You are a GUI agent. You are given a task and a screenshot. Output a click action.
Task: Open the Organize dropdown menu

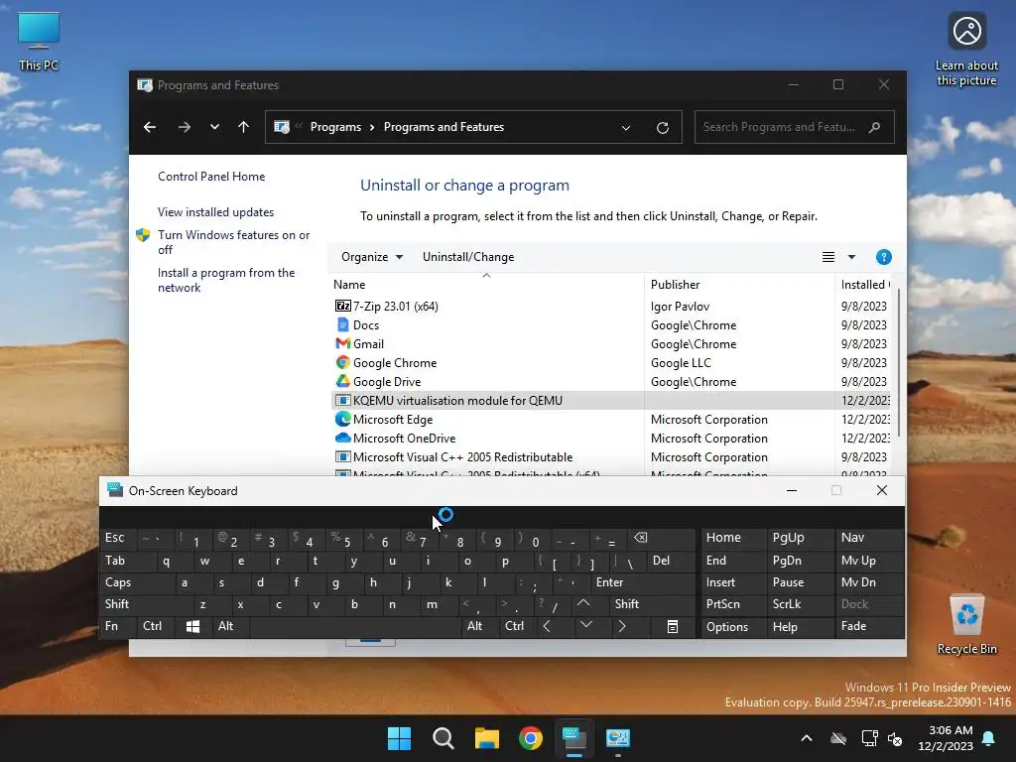pos(372,257)
